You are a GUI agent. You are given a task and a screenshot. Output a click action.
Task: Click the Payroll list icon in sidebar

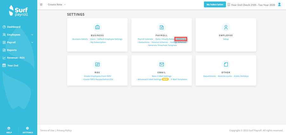[4, 42]
